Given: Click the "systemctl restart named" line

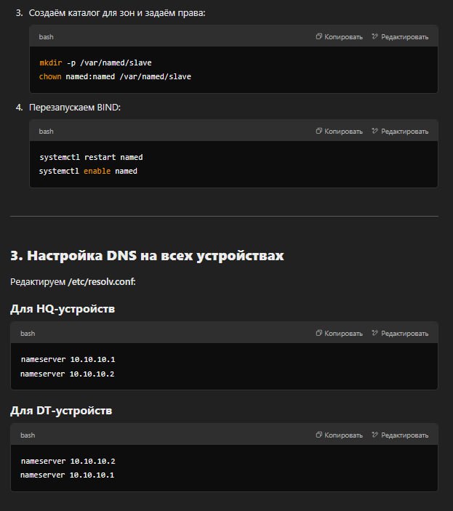Looking at the screenshot, I should pyautogui.click(x=90, y=157).
